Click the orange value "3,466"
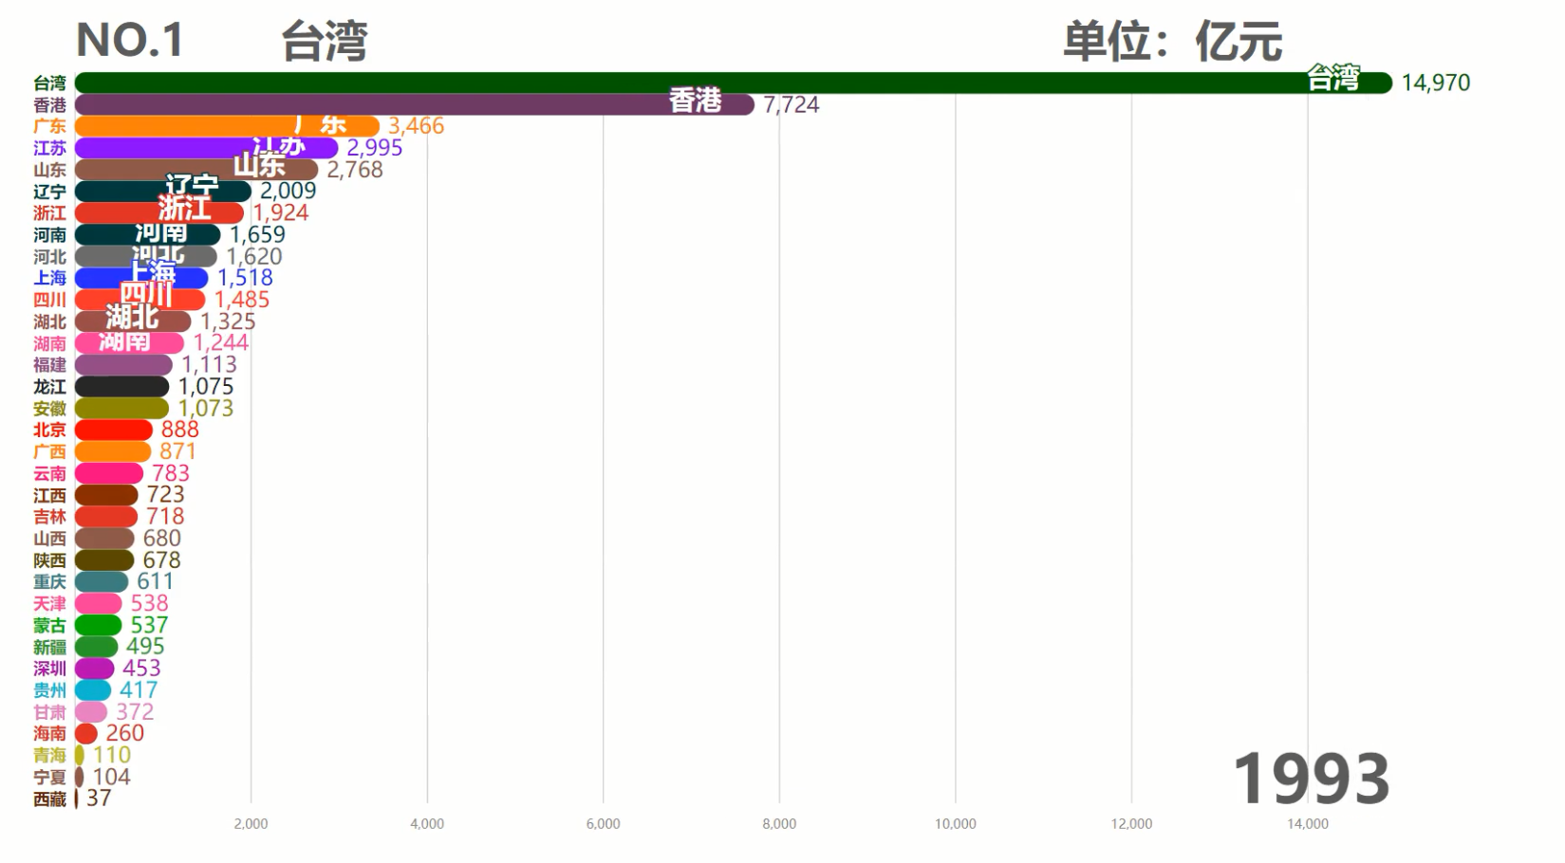Screen dimensions: 1565x863 [416, 126]
